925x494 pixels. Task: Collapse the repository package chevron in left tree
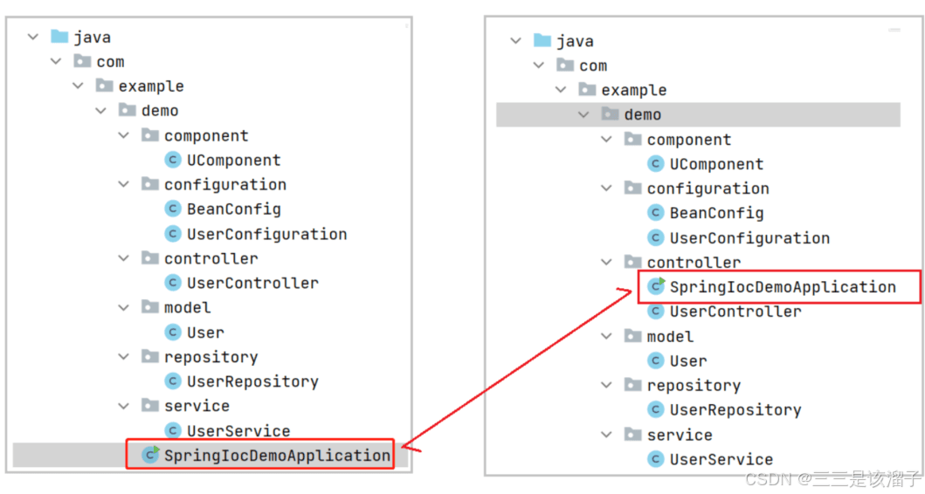[x=124, y=357]
